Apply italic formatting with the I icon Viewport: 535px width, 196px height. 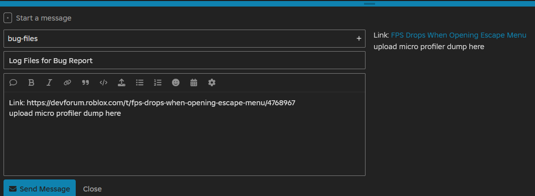(x=49, y=83)
